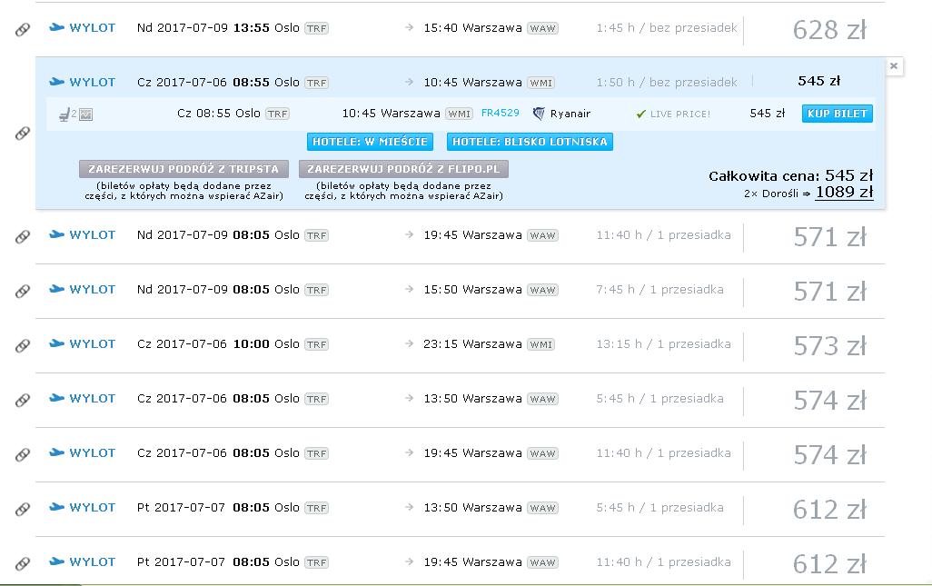Click the link icon for the Pt 19:45 612 zł flight
The image size is (932, 586).
(23, 562)
